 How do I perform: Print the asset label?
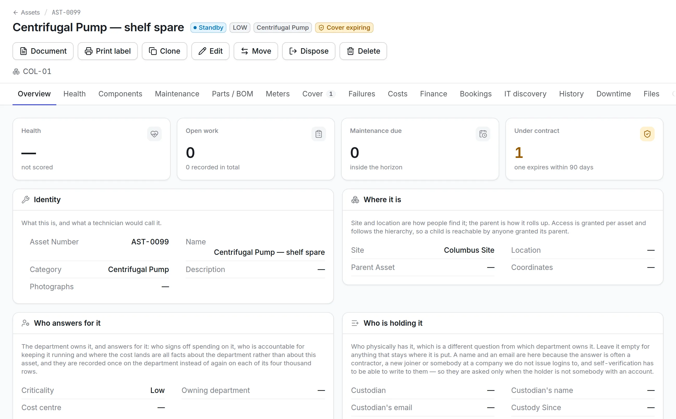click(x=108, y=51)
